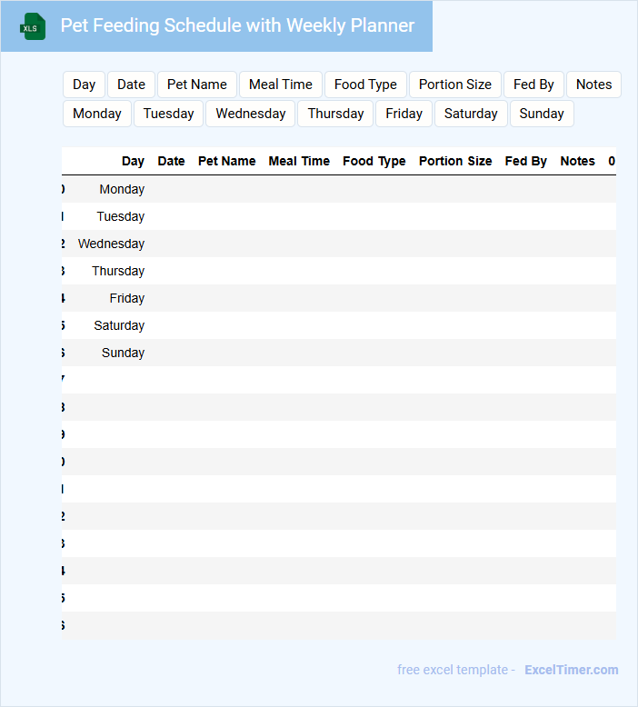Select the Saturday cell in the table
638x707 pixels.
pyautogui.click(x=119, y=325)
